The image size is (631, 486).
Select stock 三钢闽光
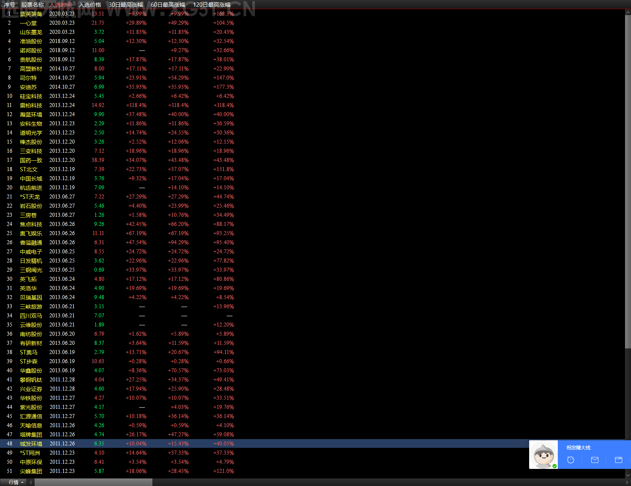click(x=31, y=270)
